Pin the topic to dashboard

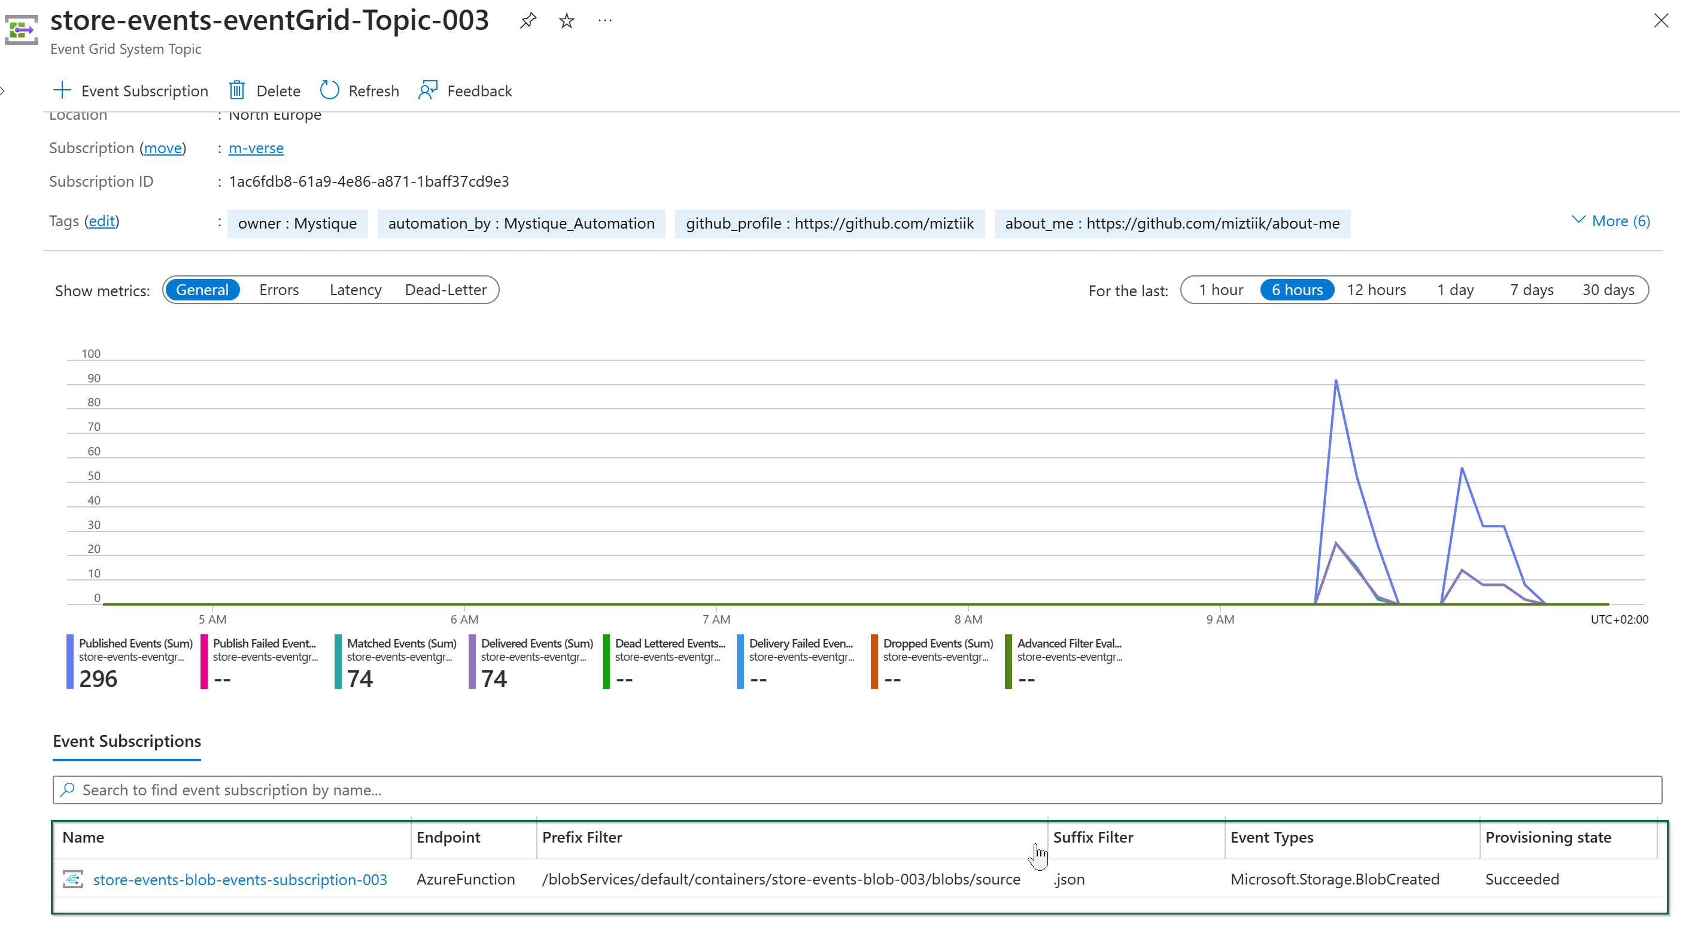pyautogui.click(x=528, y=21)
